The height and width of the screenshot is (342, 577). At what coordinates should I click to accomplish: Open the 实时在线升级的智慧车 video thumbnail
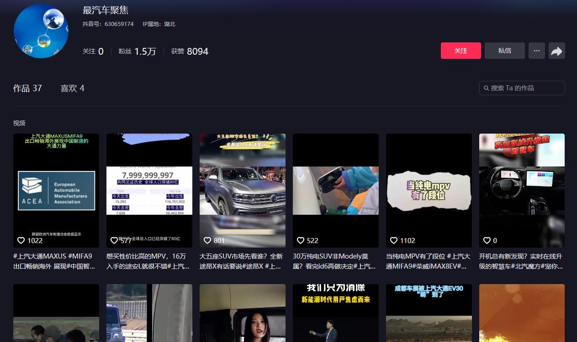522,191
